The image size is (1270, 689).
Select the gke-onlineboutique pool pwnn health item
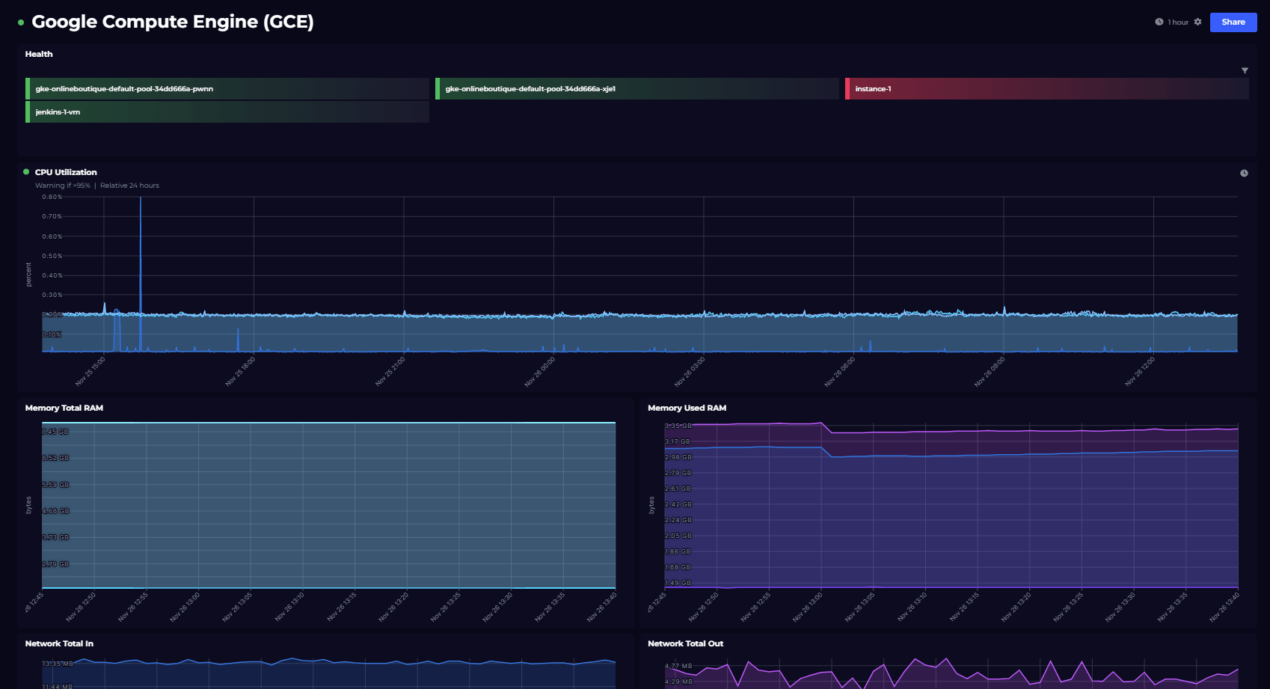(x=227, y=89)
